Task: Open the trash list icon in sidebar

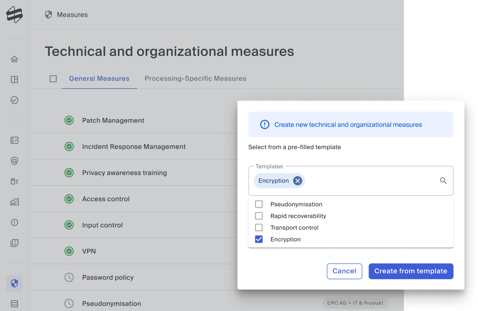Action: tap(14, 181)
